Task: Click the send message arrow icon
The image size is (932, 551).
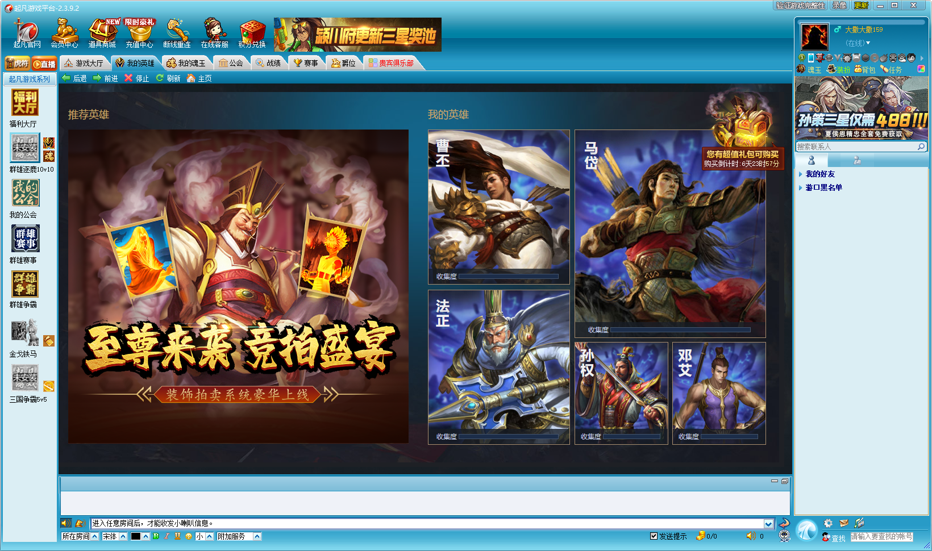Action: 784,523
